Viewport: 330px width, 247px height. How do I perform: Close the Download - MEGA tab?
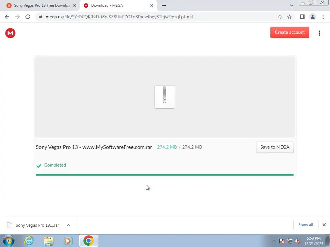coord(152,5)
